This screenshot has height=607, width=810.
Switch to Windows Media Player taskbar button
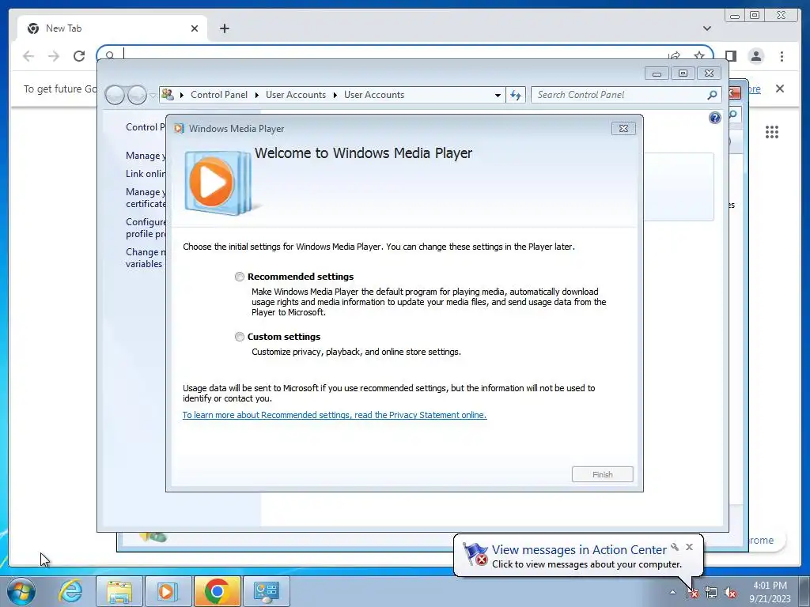tap(168, 591)
